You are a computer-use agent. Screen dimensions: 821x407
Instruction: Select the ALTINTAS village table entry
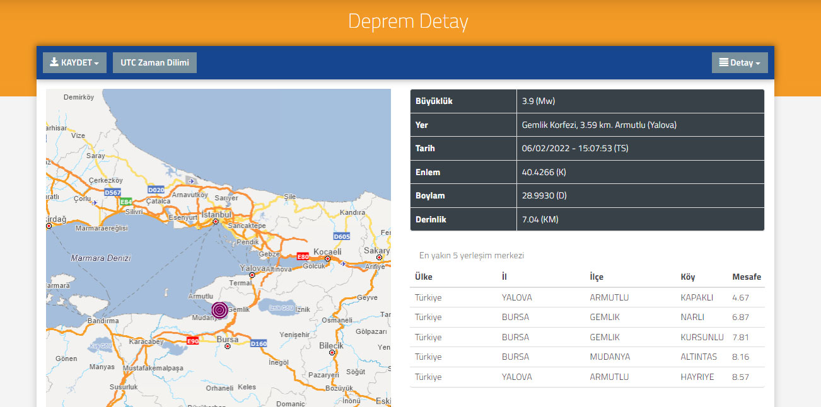(699, 357)
